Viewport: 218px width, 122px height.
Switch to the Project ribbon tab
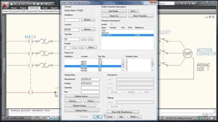pos(23,8)
